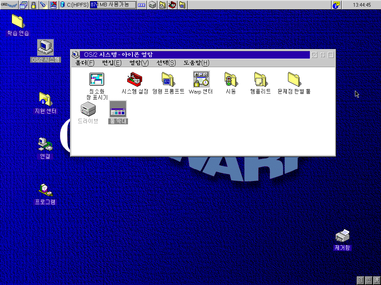Click the blue tray-switch icon in WarpCenter
Image resolution: width=381 pixels, height=285 pixels.
[x=142, y=5]
